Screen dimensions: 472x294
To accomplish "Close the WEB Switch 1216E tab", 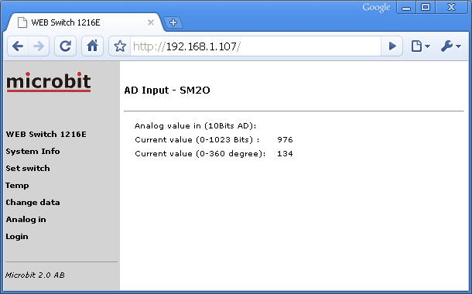I will click(151, 22).
